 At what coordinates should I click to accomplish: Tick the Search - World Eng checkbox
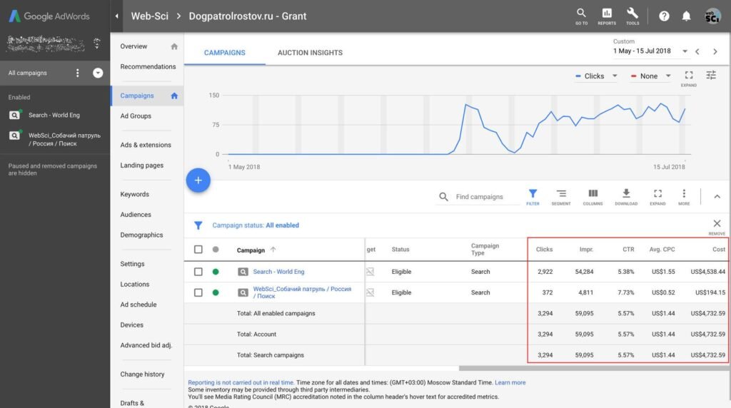(x=198, y=272)
